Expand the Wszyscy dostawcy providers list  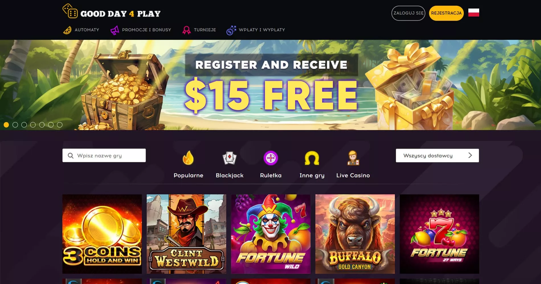[x=437, y=156]
